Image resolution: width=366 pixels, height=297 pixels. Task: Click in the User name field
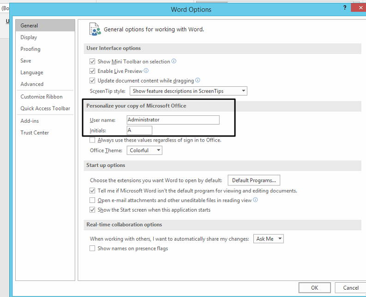pos(173,120)
